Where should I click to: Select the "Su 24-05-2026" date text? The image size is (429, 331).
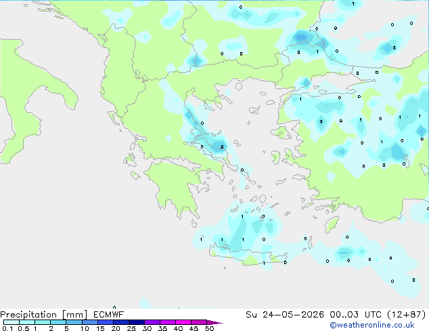(x=285, y=315)
